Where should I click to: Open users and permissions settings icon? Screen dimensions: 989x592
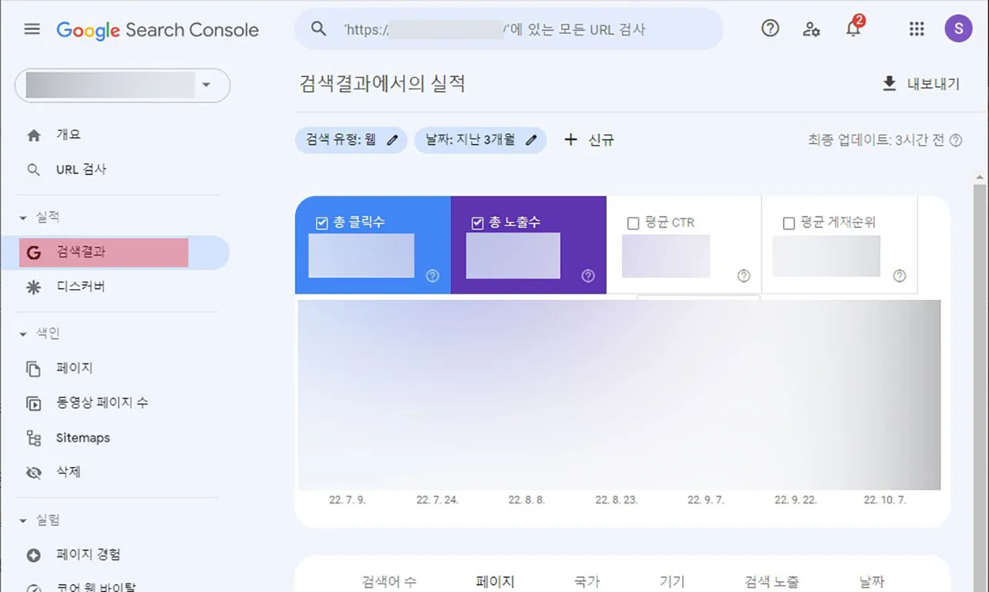click(811, 29)
